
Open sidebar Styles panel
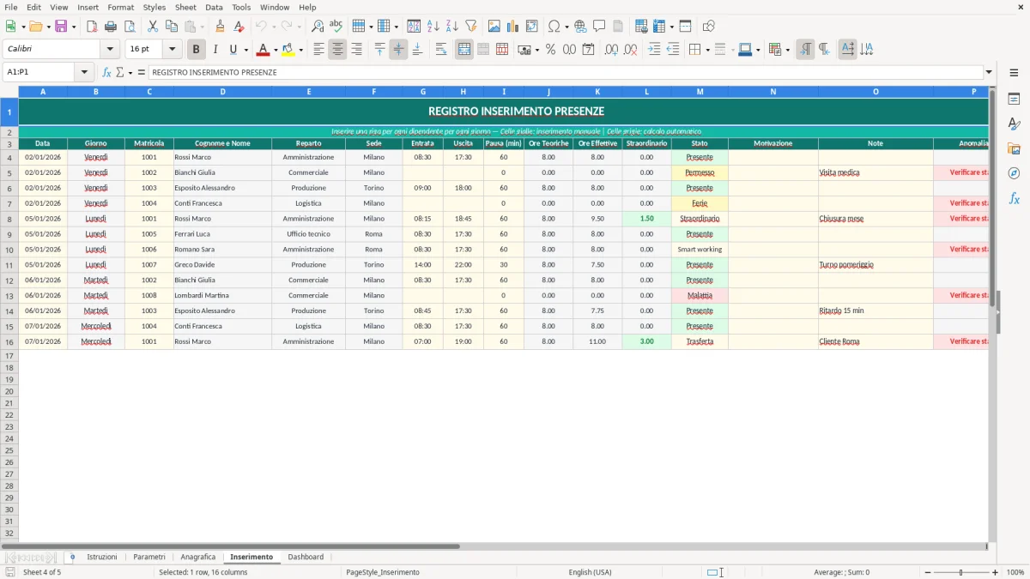pos(1014,124)
